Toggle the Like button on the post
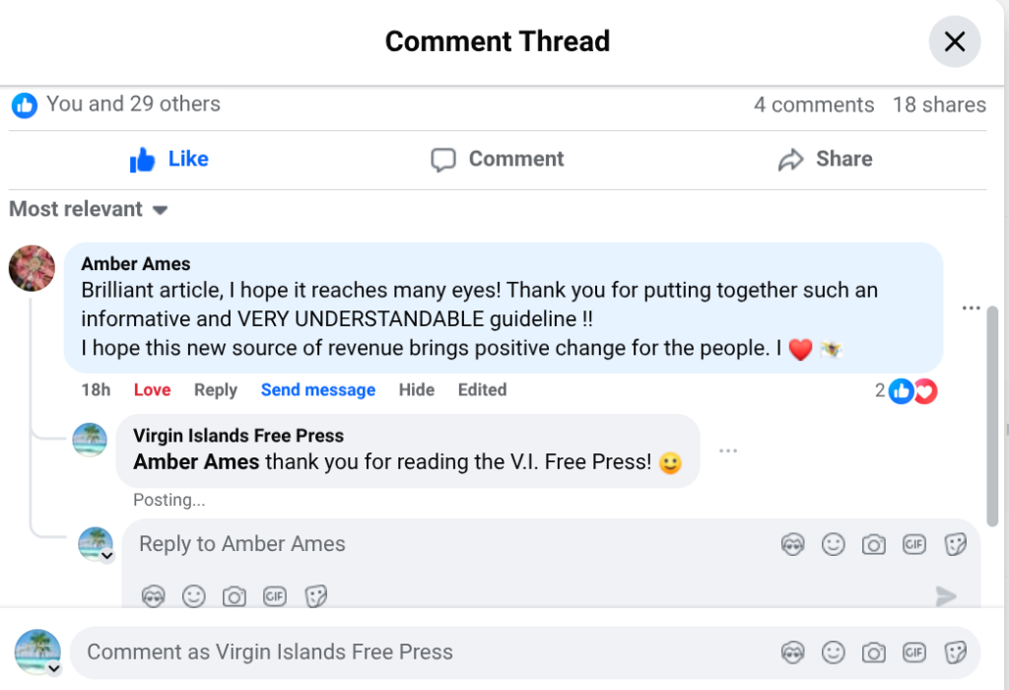1009x690 pixels. click(169, 160)
